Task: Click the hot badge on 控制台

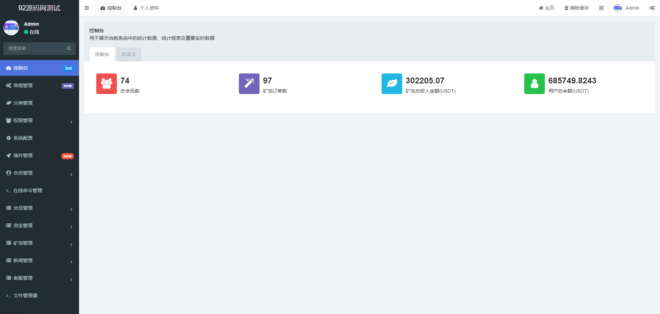Action: pyautogui.click(x=69, y=68)
